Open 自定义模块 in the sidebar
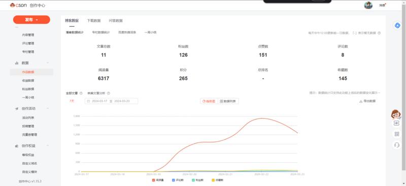Viewport: 406px width, 186px height. pyautogui.click(x=29, y=172)
